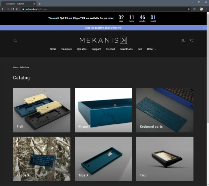Open the Tind collection thumbnail

165,159
